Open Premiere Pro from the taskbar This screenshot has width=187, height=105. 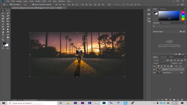(82, 103)
